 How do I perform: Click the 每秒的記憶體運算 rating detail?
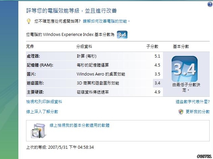pos(93,65)
